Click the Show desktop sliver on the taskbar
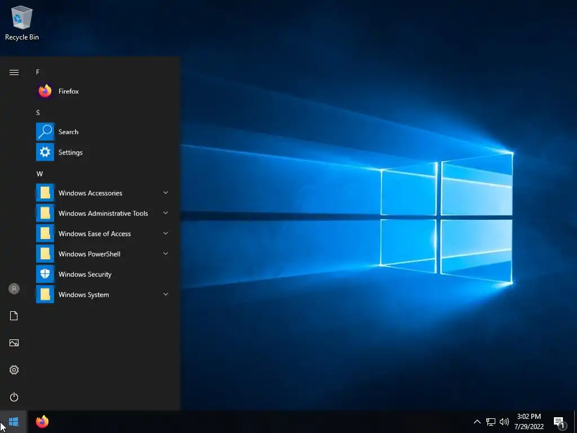The width and height of the screenshot is (577, 433). click(575, 422)
